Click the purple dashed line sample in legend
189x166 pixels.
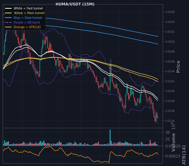point(8,22)
